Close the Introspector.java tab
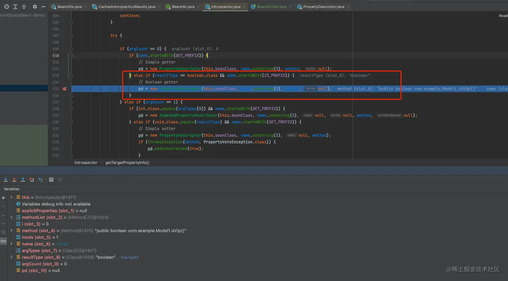The height and width of the screenshot is (281, 508). (245, 7)
